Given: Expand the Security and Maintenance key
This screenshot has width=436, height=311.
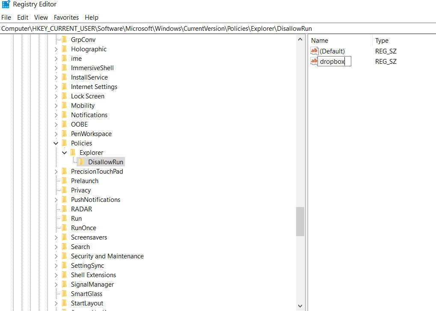Looking at the screenshot, I should [56, 256].
